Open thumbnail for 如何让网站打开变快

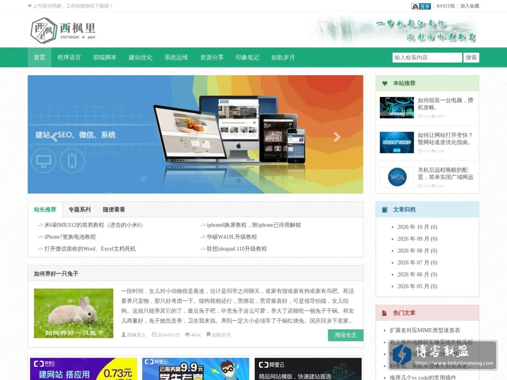[397, 142]
